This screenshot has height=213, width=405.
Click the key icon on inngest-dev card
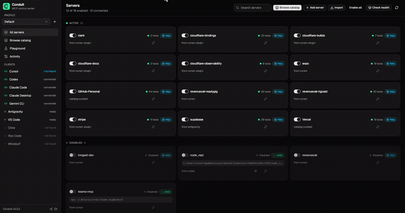[x=153, y=163]
